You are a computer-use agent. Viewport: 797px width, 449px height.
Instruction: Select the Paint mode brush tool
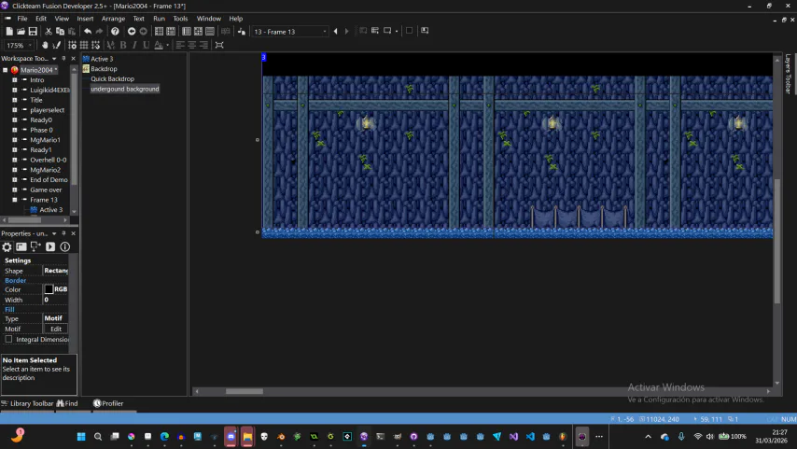click(56, 45)
